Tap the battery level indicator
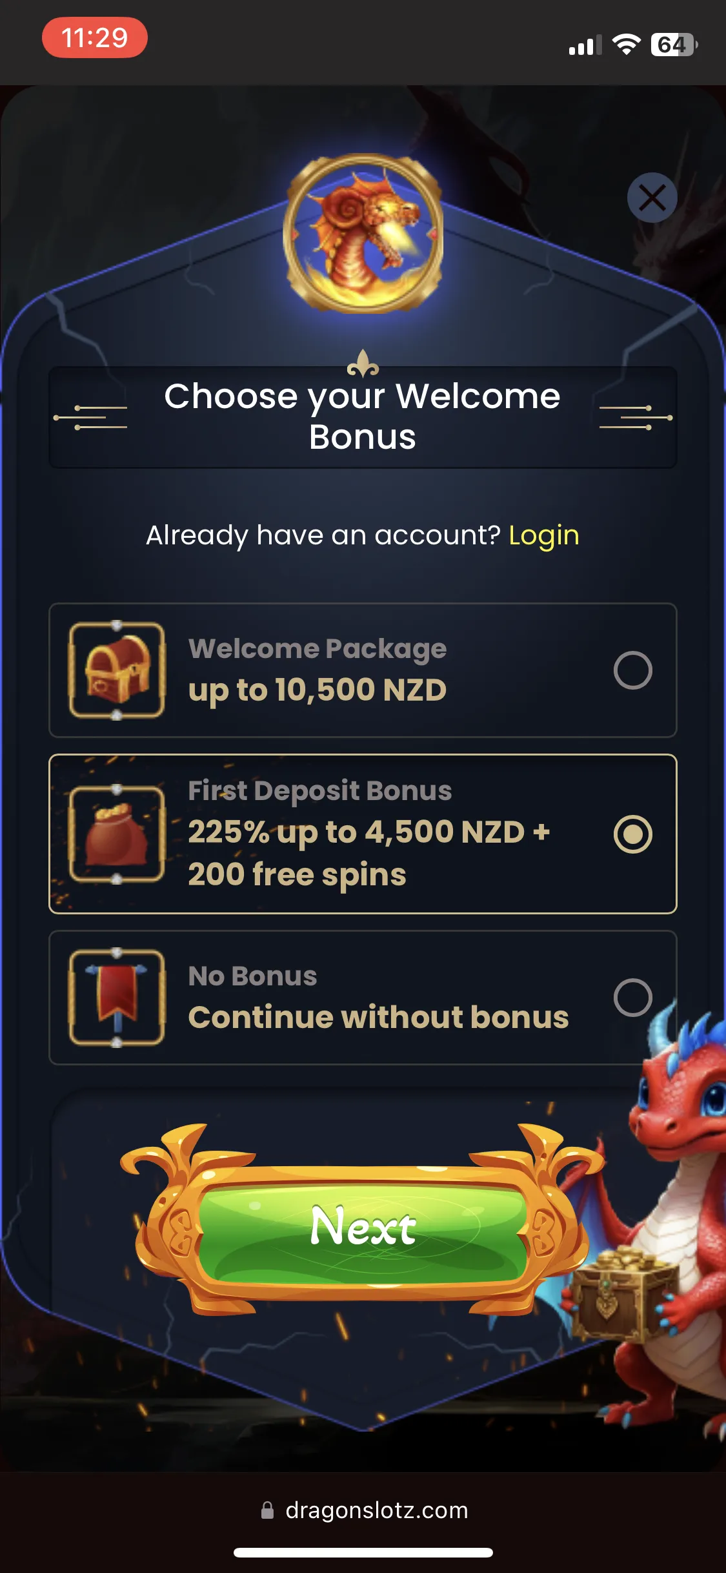This screenshot has height=1573, width=726. 674,45
